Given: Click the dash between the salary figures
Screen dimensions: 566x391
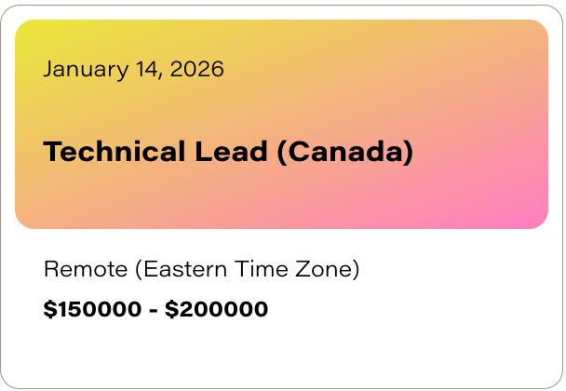Looking at the screenshot, I should [x=154, y=310].
